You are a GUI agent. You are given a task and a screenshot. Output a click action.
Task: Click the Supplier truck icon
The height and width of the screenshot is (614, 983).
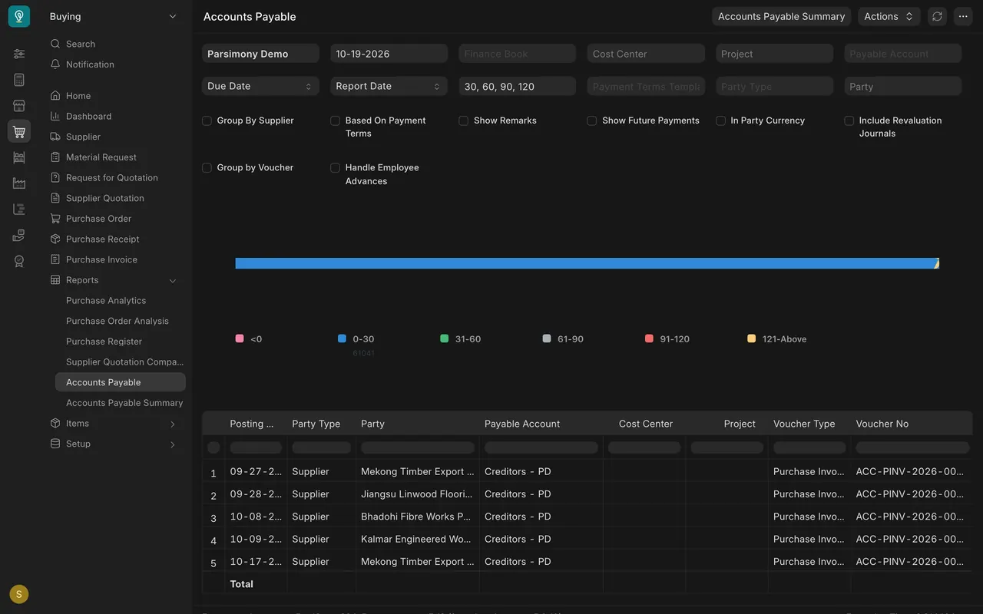55,137
